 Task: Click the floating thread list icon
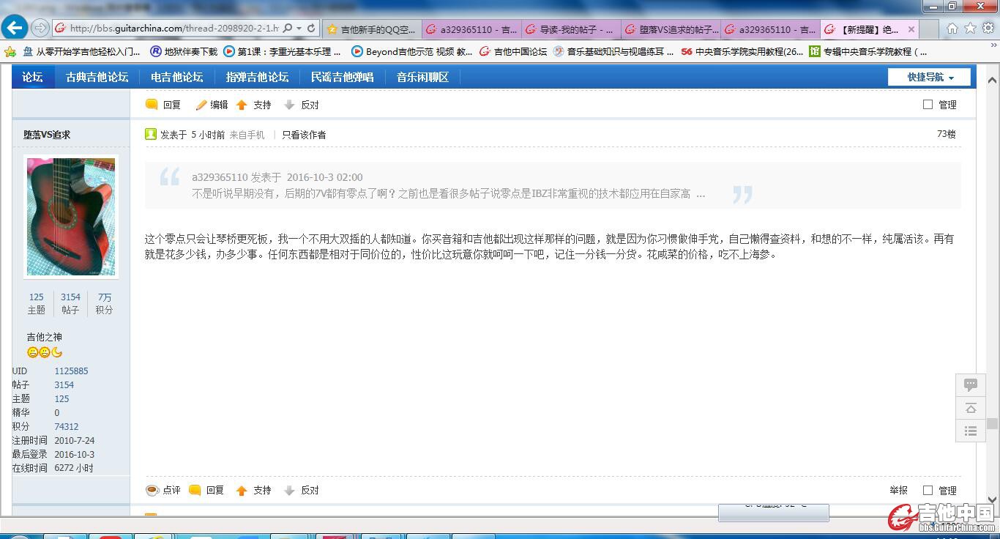971,431
